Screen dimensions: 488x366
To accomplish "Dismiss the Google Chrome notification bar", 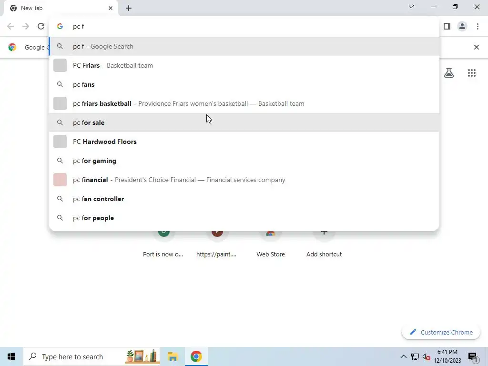I will pos(476,47).
